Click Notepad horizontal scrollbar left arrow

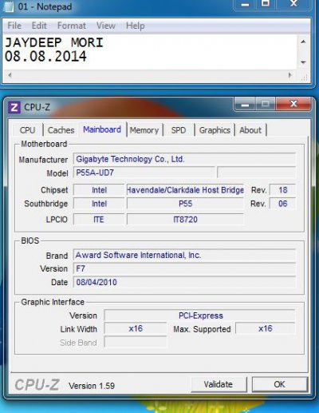click(10, 75)
